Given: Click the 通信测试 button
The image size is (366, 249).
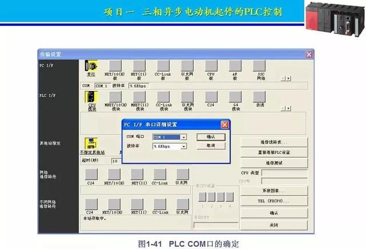Looking at the screenshot, I should [274, 162].
